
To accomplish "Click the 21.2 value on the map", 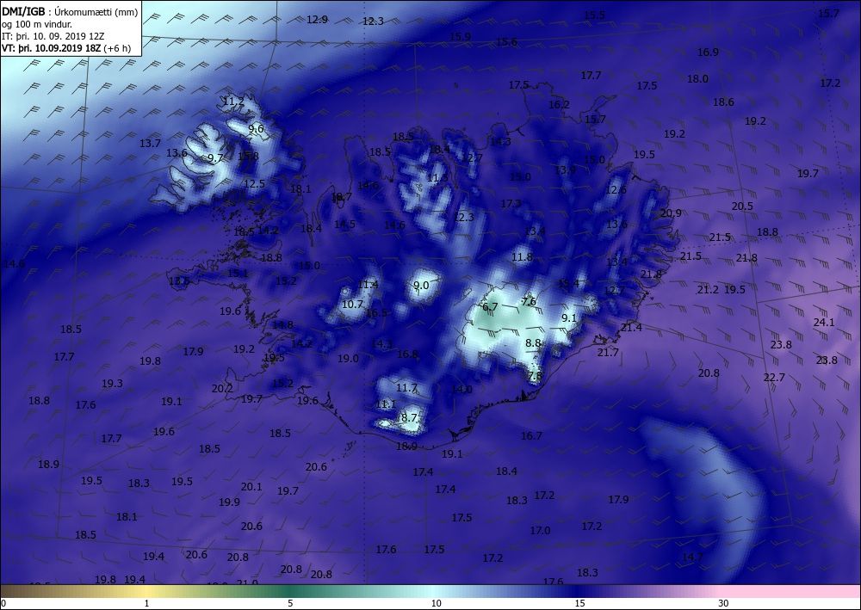I will pos(709,289).
